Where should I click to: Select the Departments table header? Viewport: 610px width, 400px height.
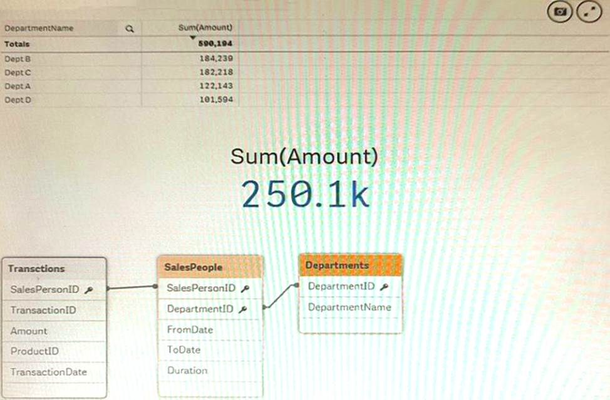tap(337, 265)
